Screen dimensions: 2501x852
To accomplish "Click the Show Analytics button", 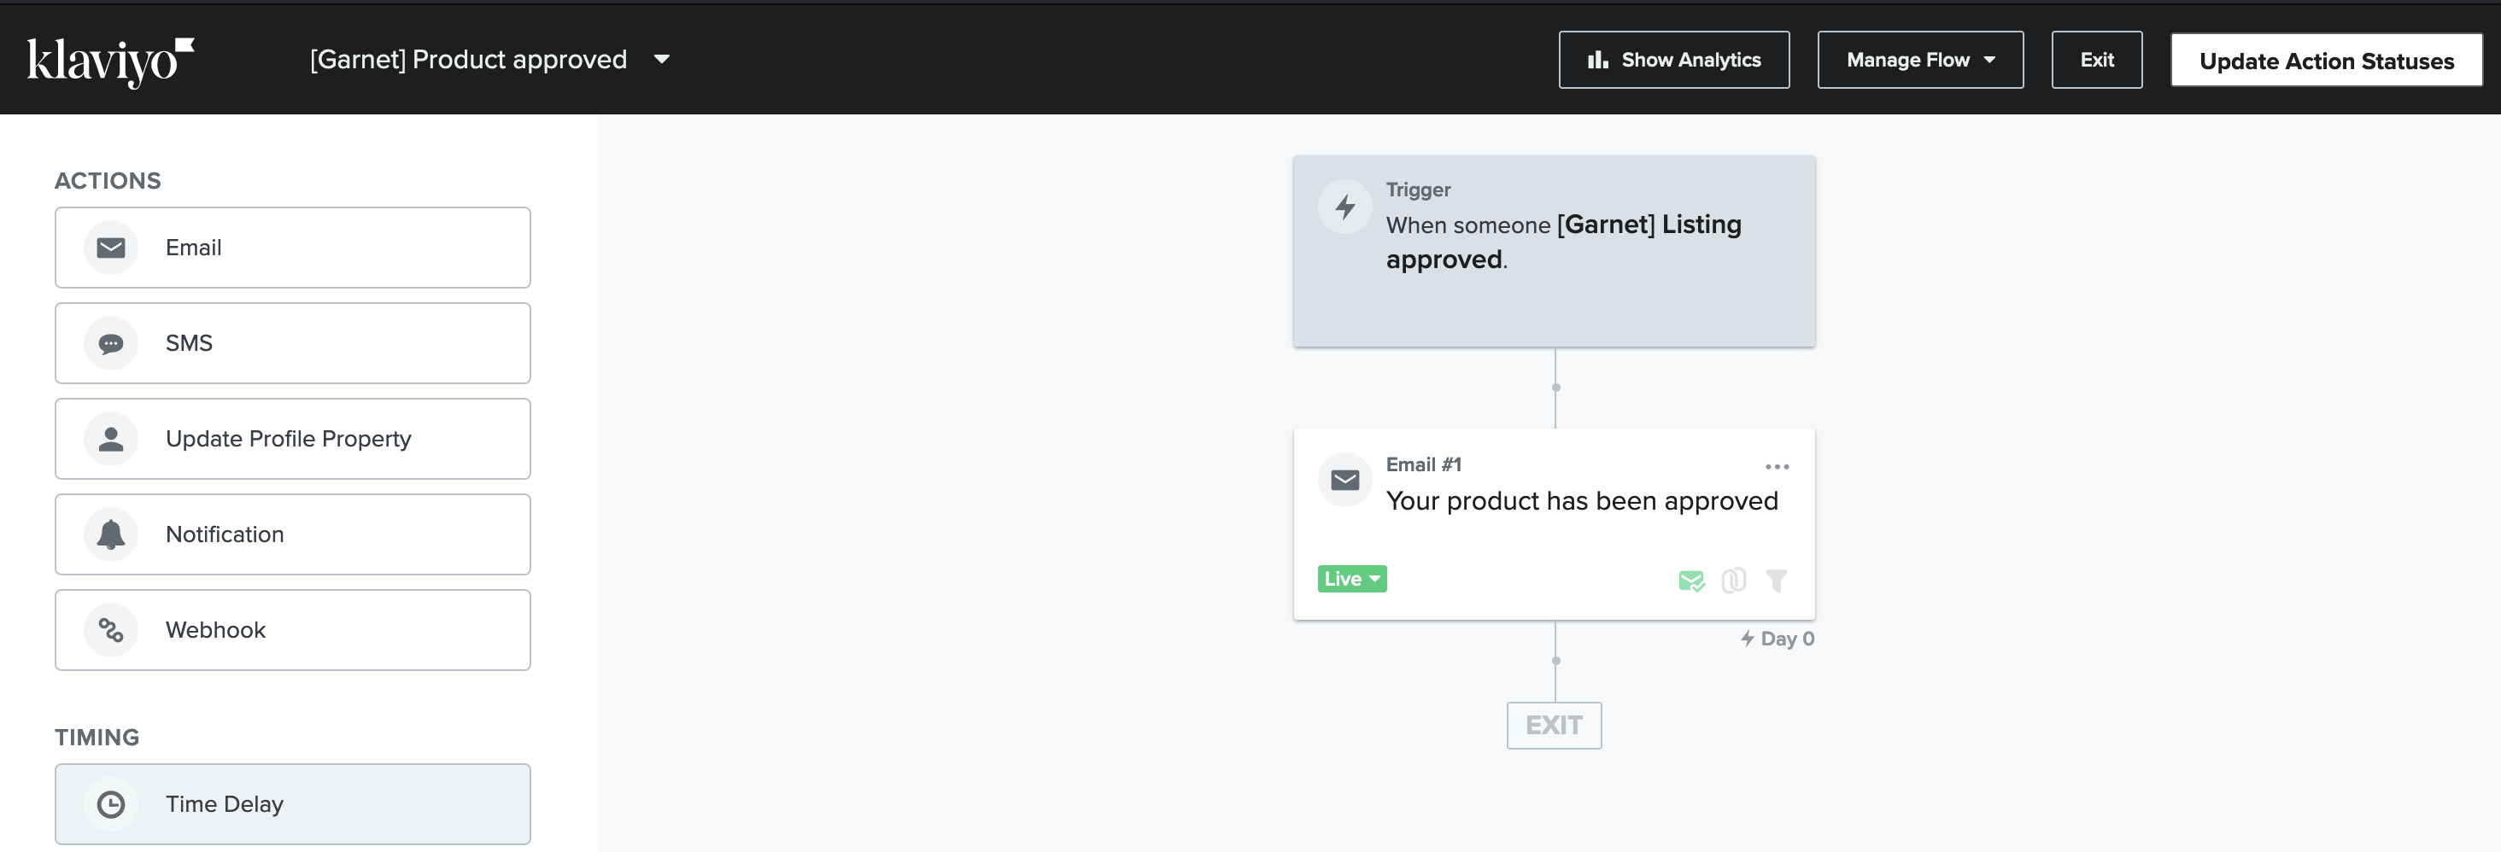I will click(1672, 60).
